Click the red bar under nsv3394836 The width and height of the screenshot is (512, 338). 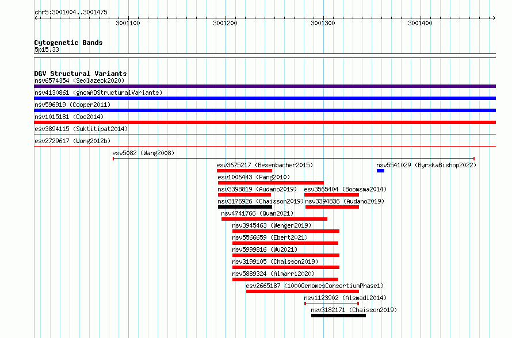click(332, 207)
